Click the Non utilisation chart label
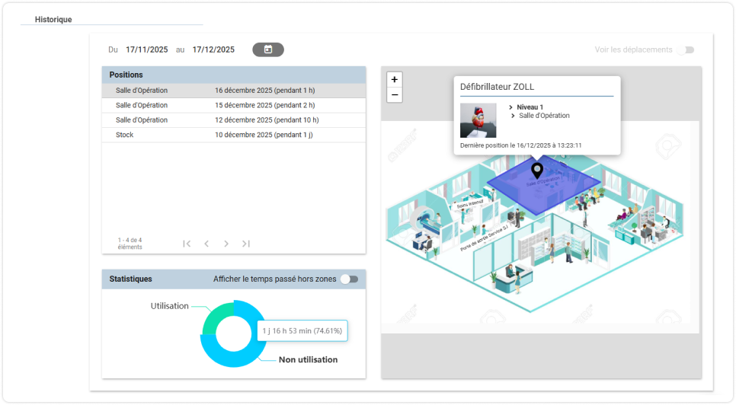The width and height of the screenshot is (736, 405). pyautogui.click(x=308, y=360)
